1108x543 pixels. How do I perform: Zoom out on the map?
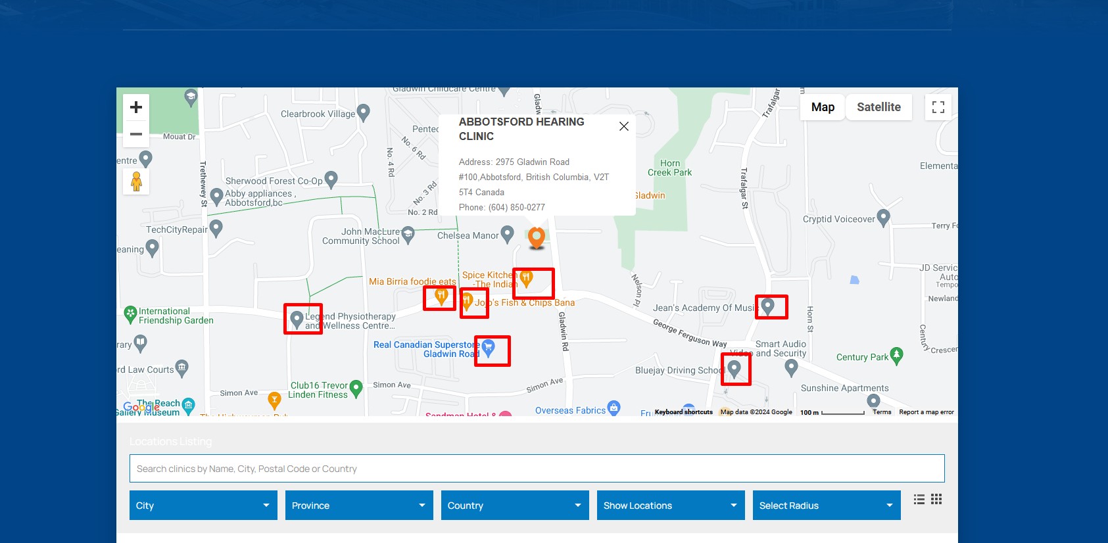(136, 134)
